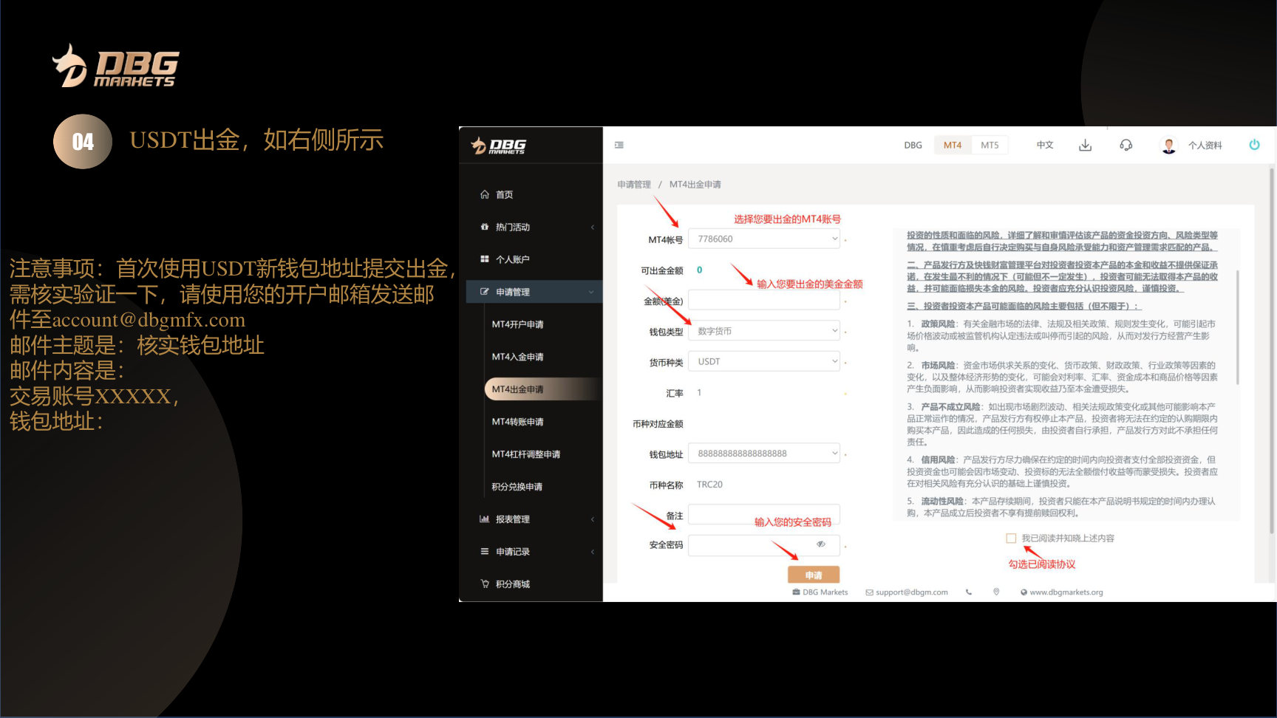Click the main page vertical scrollbar
Image resolution: width=1277 pixels, height=718 pixels.
coord(1271,351)
